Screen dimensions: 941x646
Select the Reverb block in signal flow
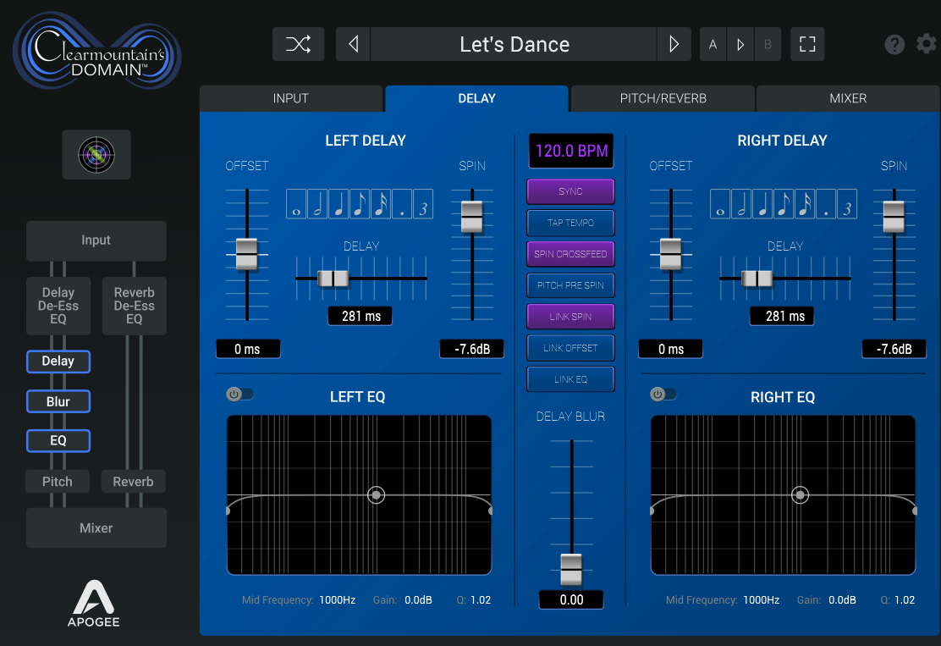pos(133,482)
